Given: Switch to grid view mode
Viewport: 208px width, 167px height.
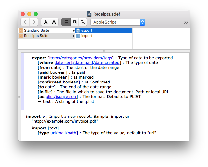Looking at the screenshot, I should pos(74,22).
